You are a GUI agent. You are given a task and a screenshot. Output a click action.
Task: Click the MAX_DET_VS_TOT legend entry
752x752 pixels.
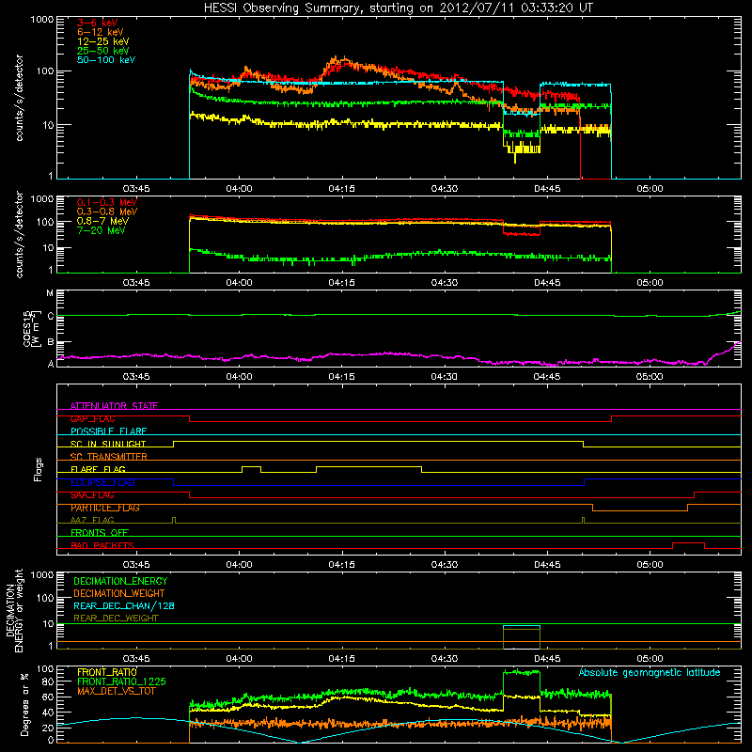coord(117,691)
